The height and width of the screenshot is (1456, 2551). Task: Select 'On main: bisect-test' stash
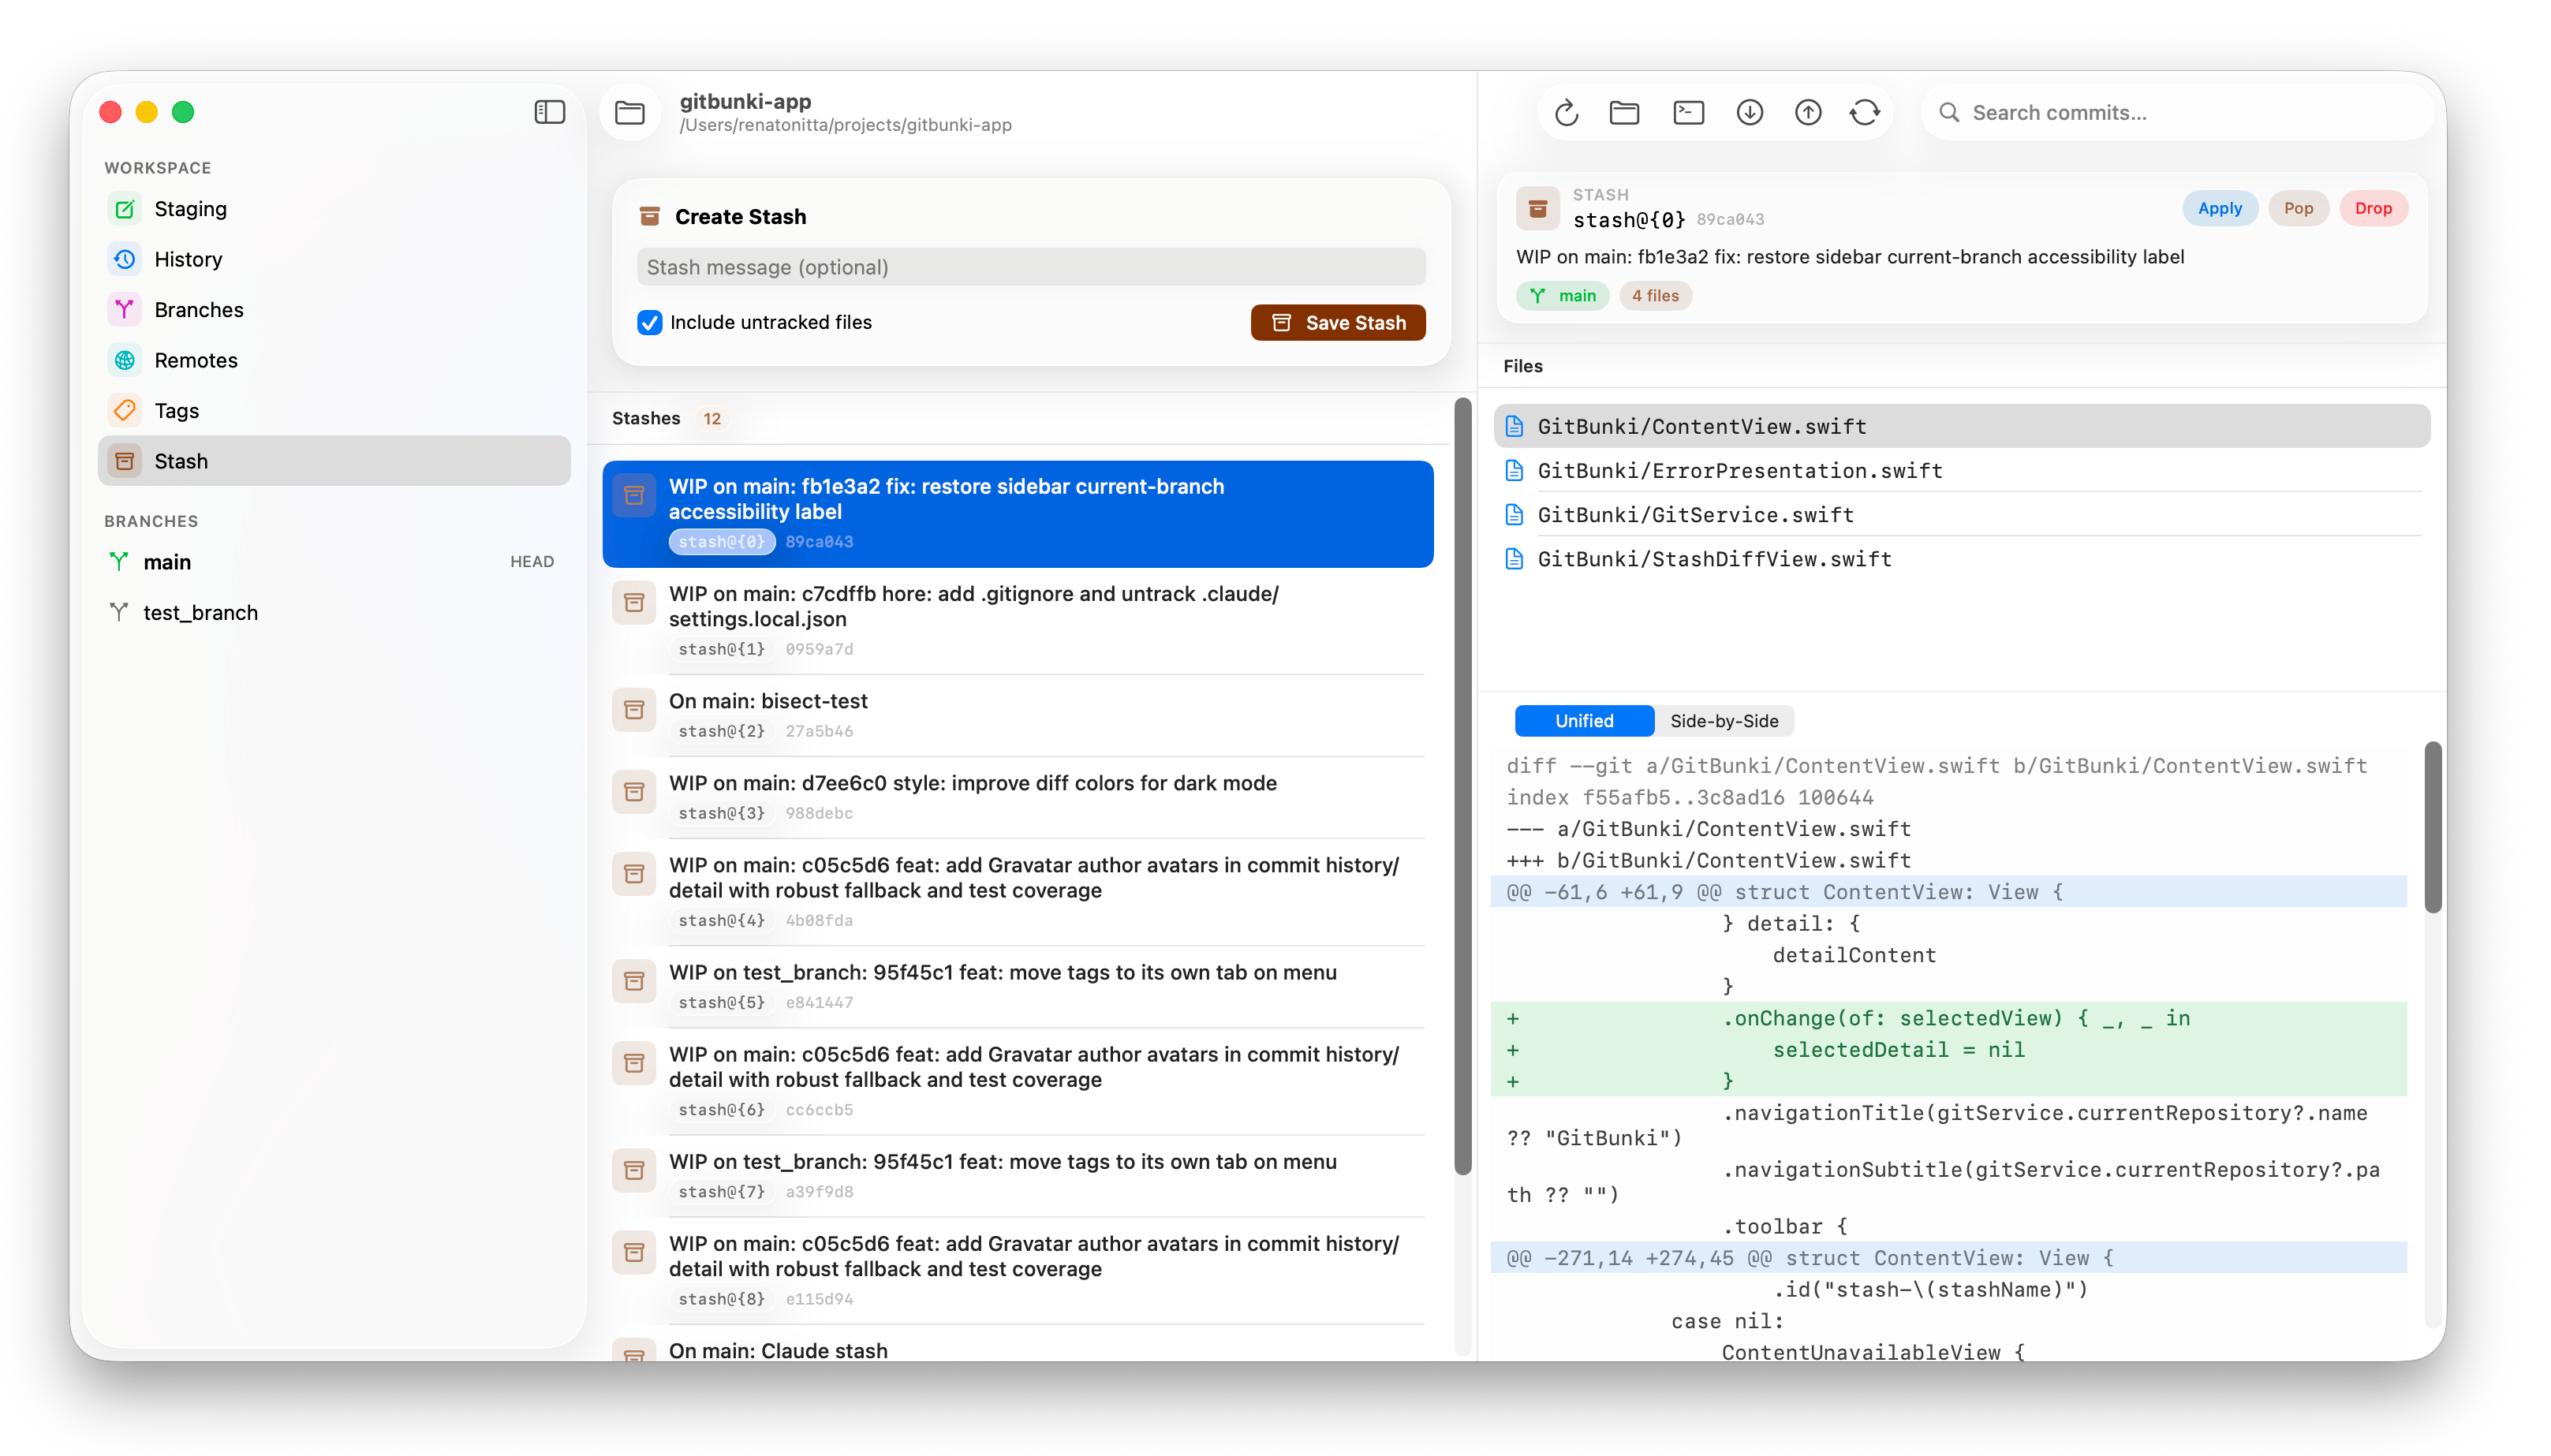coord(1017,715)
